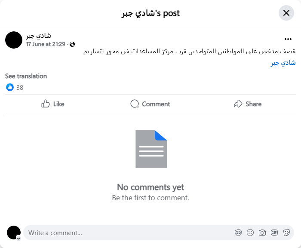This screenshot has height=248, width=301.
Task: Close the post dialog
Action: [x=286, y=13]
